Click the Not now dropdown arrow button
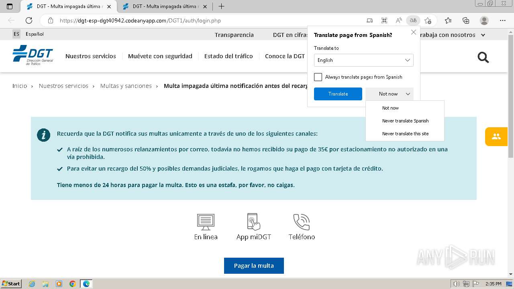Viewport: 514px width, 289px height. tap(408, 94)
